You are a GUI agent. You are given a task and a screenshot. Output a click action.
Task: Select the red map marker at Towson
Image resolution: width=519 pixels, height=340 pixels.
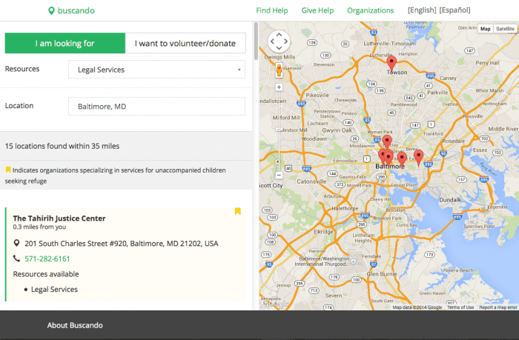coord(392,64)
